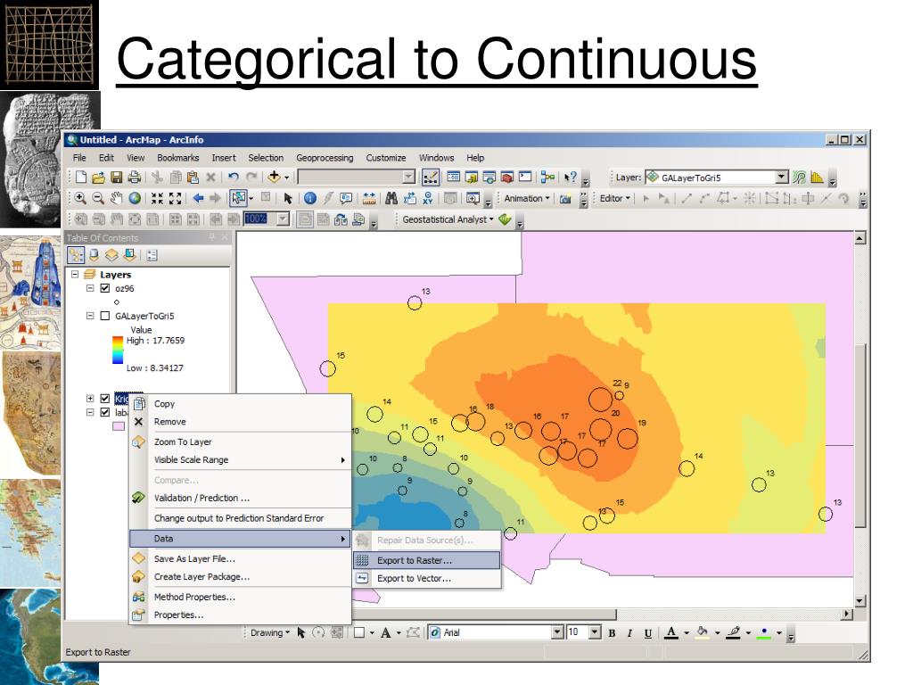Uncheck the oz96 layer checkbox
The height and width of the screenshot is (685, 913).
[x=105, y=288]
